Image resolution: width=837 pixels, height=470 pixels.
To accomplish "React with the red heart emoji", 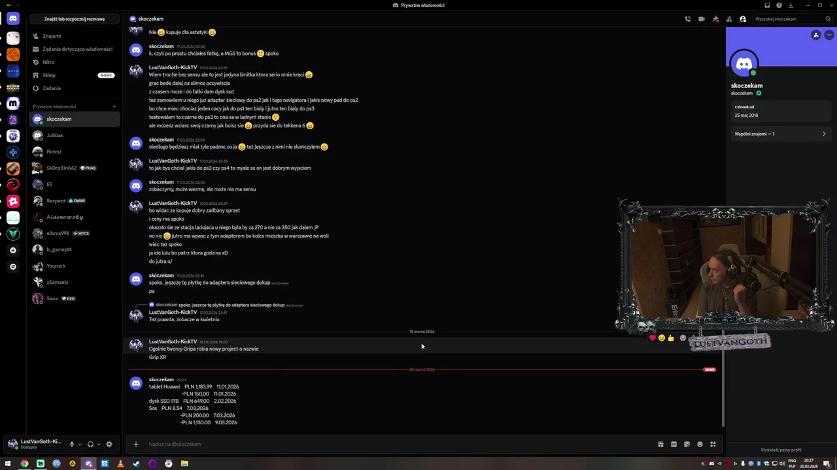I will (x=652, y=337).
